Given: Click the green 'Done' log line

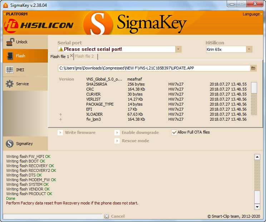Looking at the screenshot, I should (x=11, y=198).
